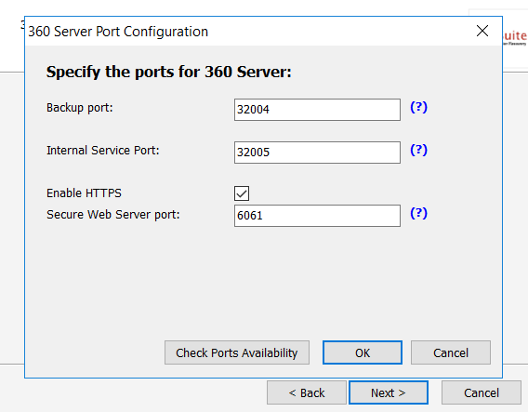The image size is (528, 412).
Task: Go back in the installer wizard
Action: point(307,392)
